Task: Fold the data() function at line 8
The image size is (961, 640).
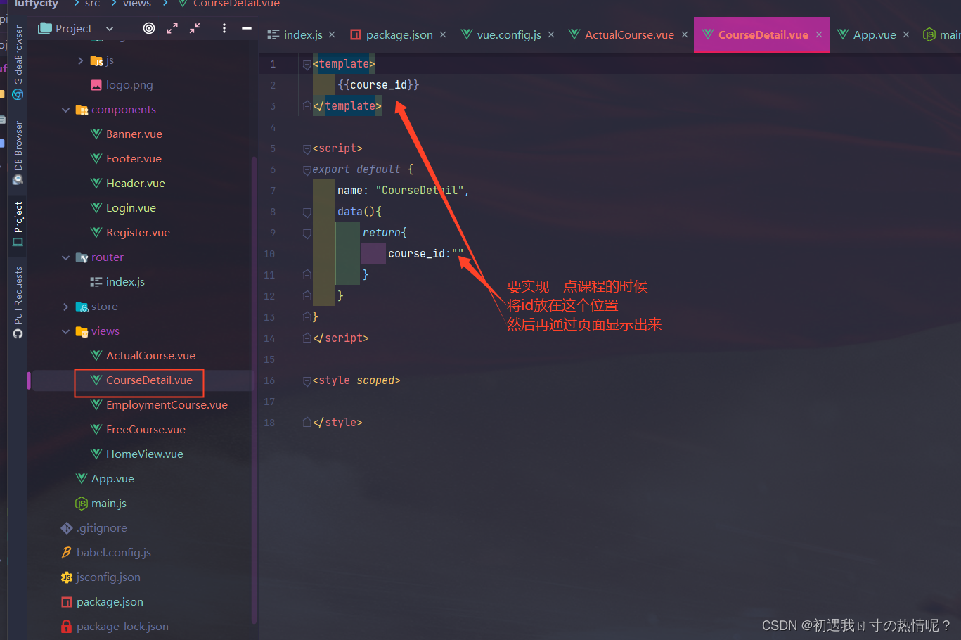Action: tap(307, 212)
